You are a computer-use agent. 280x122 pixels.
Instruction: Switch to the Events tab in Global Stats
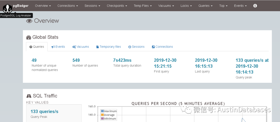[58, 47]
